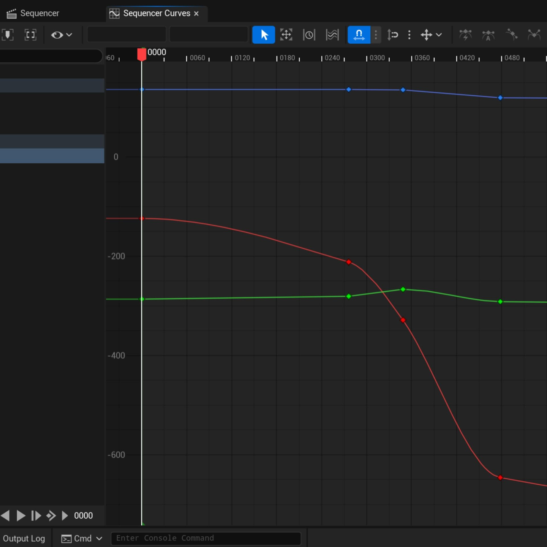Jump to next keyframe diamond-arrow button

click(51, 515)
